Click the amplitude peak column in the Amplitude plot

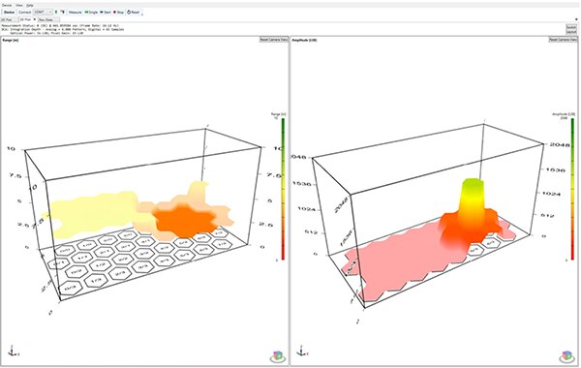473,202
